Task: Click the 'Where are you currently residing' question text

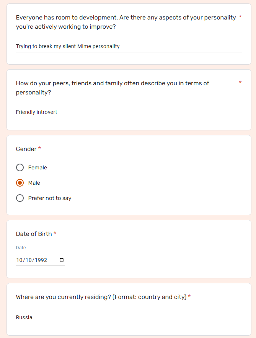Action: point(101,297)
